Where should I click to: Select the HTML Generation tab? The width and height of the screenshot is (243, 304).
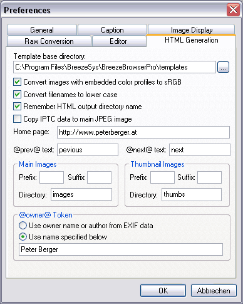(191, 40)
